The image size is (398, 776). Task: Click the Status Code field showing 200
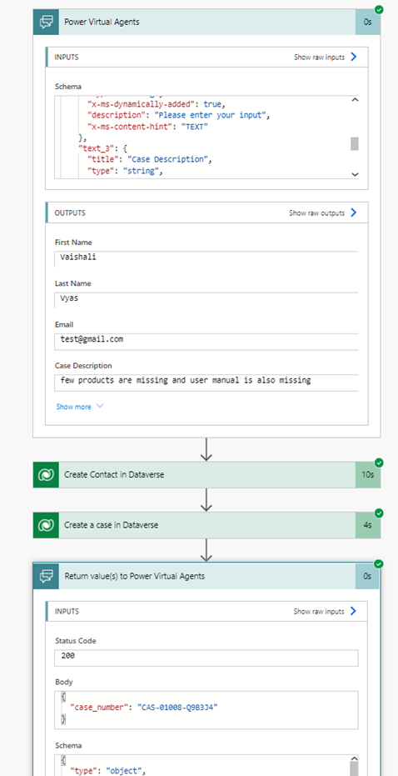tap(206, 658)
